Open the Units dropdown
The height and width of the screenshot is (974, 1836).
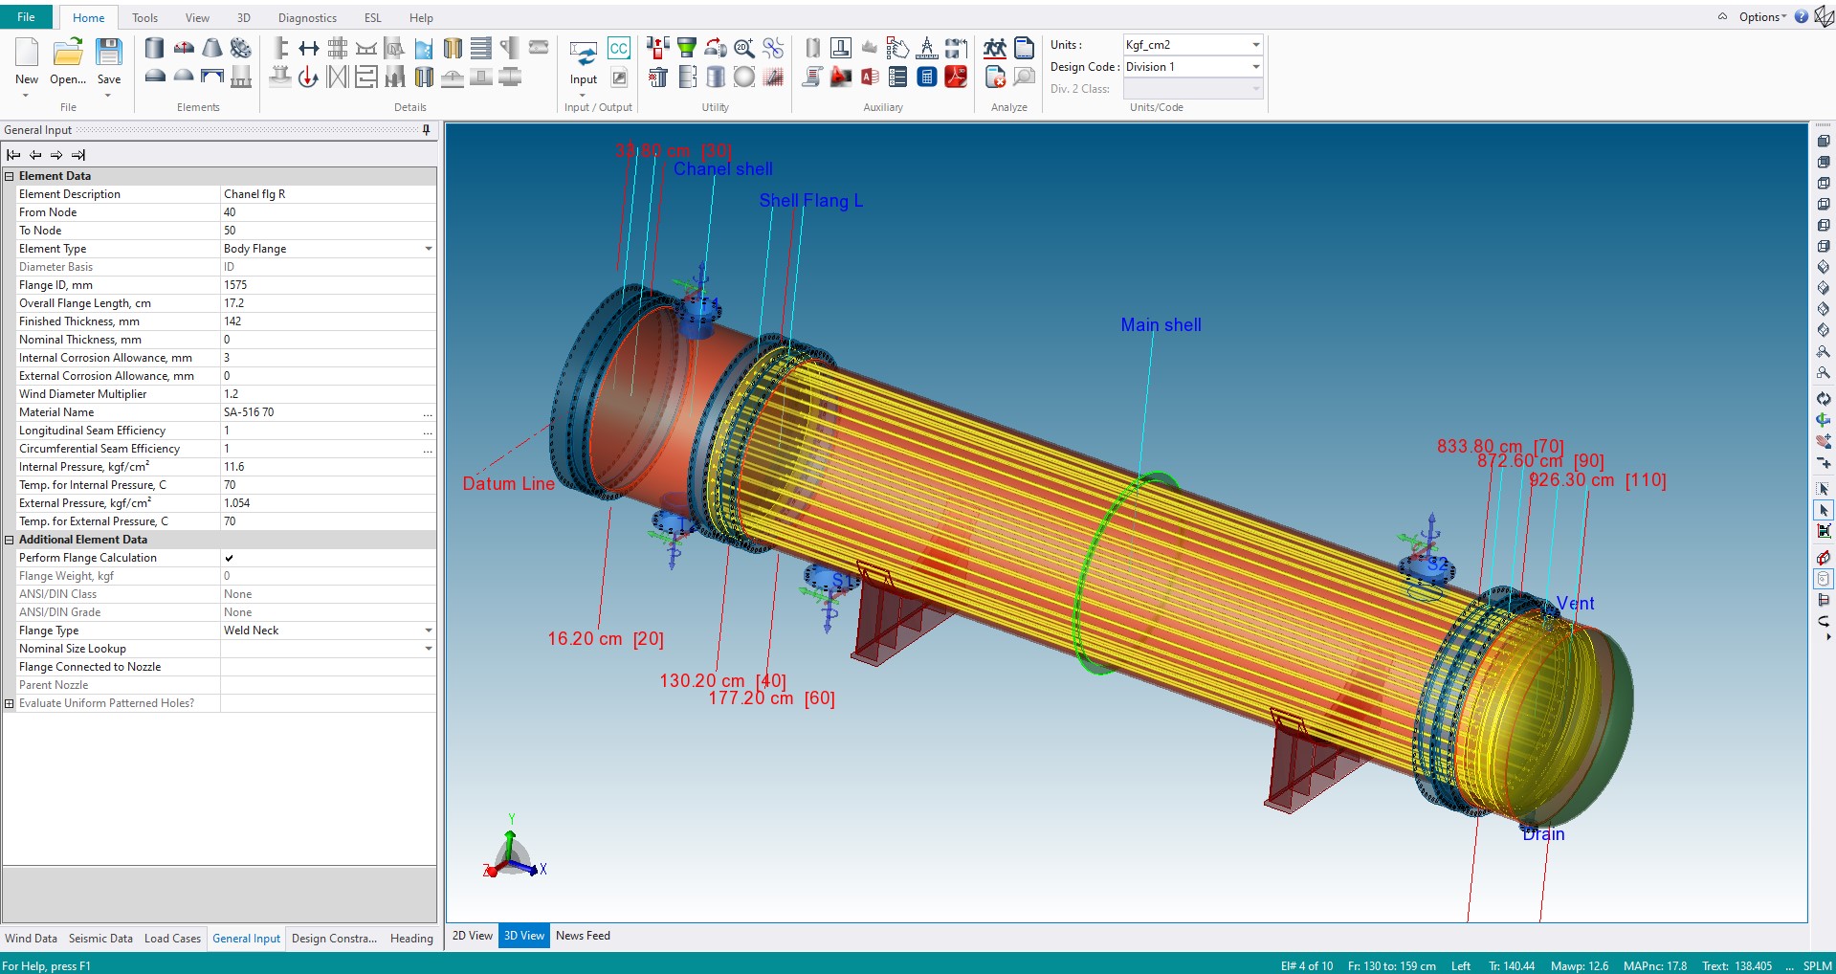tap(1255, 45)
